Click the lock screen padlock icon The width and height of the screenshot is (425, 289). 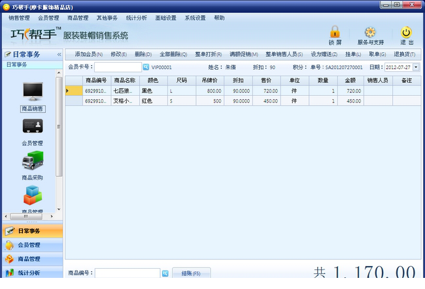pyautogui.click(x=335, y=32)
